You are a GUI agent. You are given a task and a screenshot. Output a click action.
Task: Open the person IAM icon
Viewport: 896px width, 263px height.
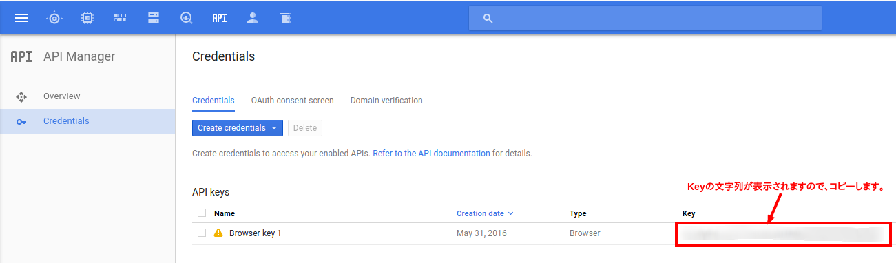pyautogui.click(x=253, y=18)
